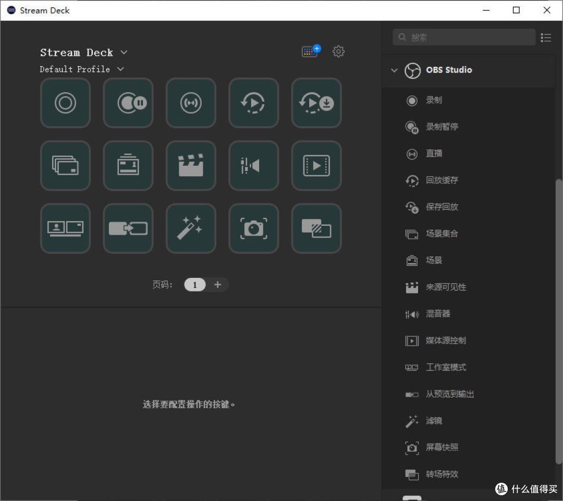Toggle the action list view icon beside search
Viewport: 563px width, 501px height.
click(546, 38)
